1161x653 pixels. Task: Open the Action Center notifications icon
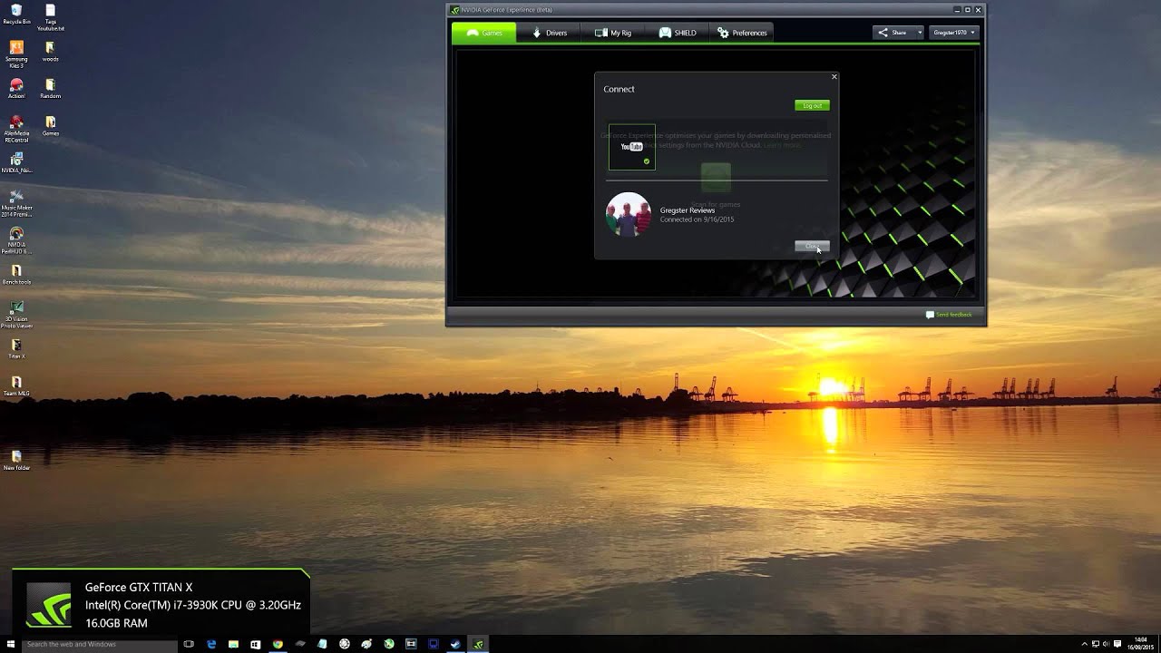[1117, 644]
